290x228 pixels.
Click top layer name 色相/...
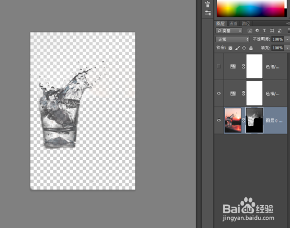pyautogui.click(x=273, y=67)
